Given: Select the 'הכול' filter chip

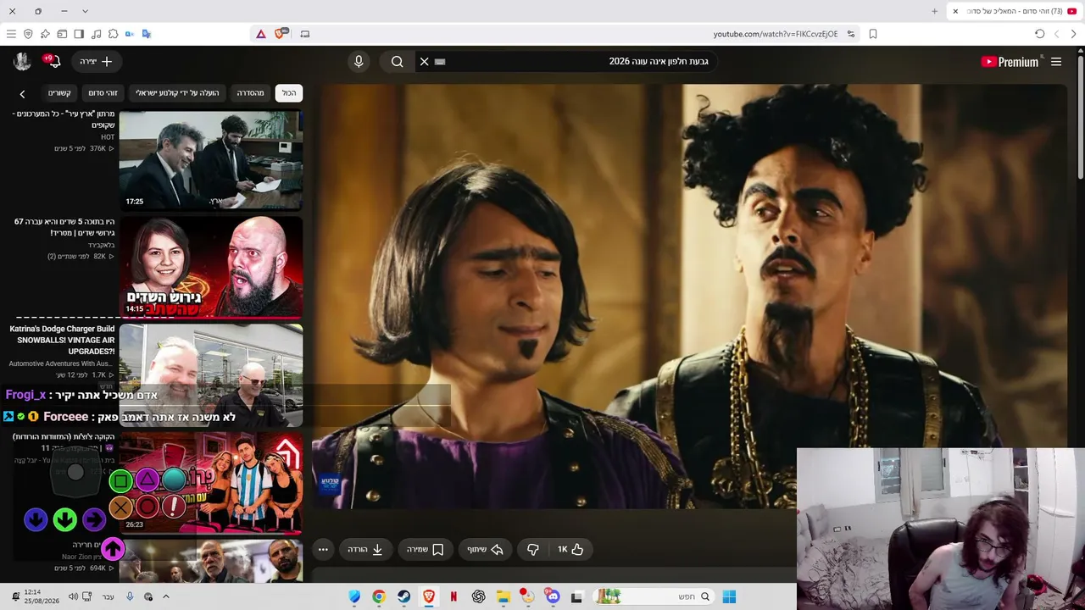Looking at the screenshot, I should (x=289, y=93).
